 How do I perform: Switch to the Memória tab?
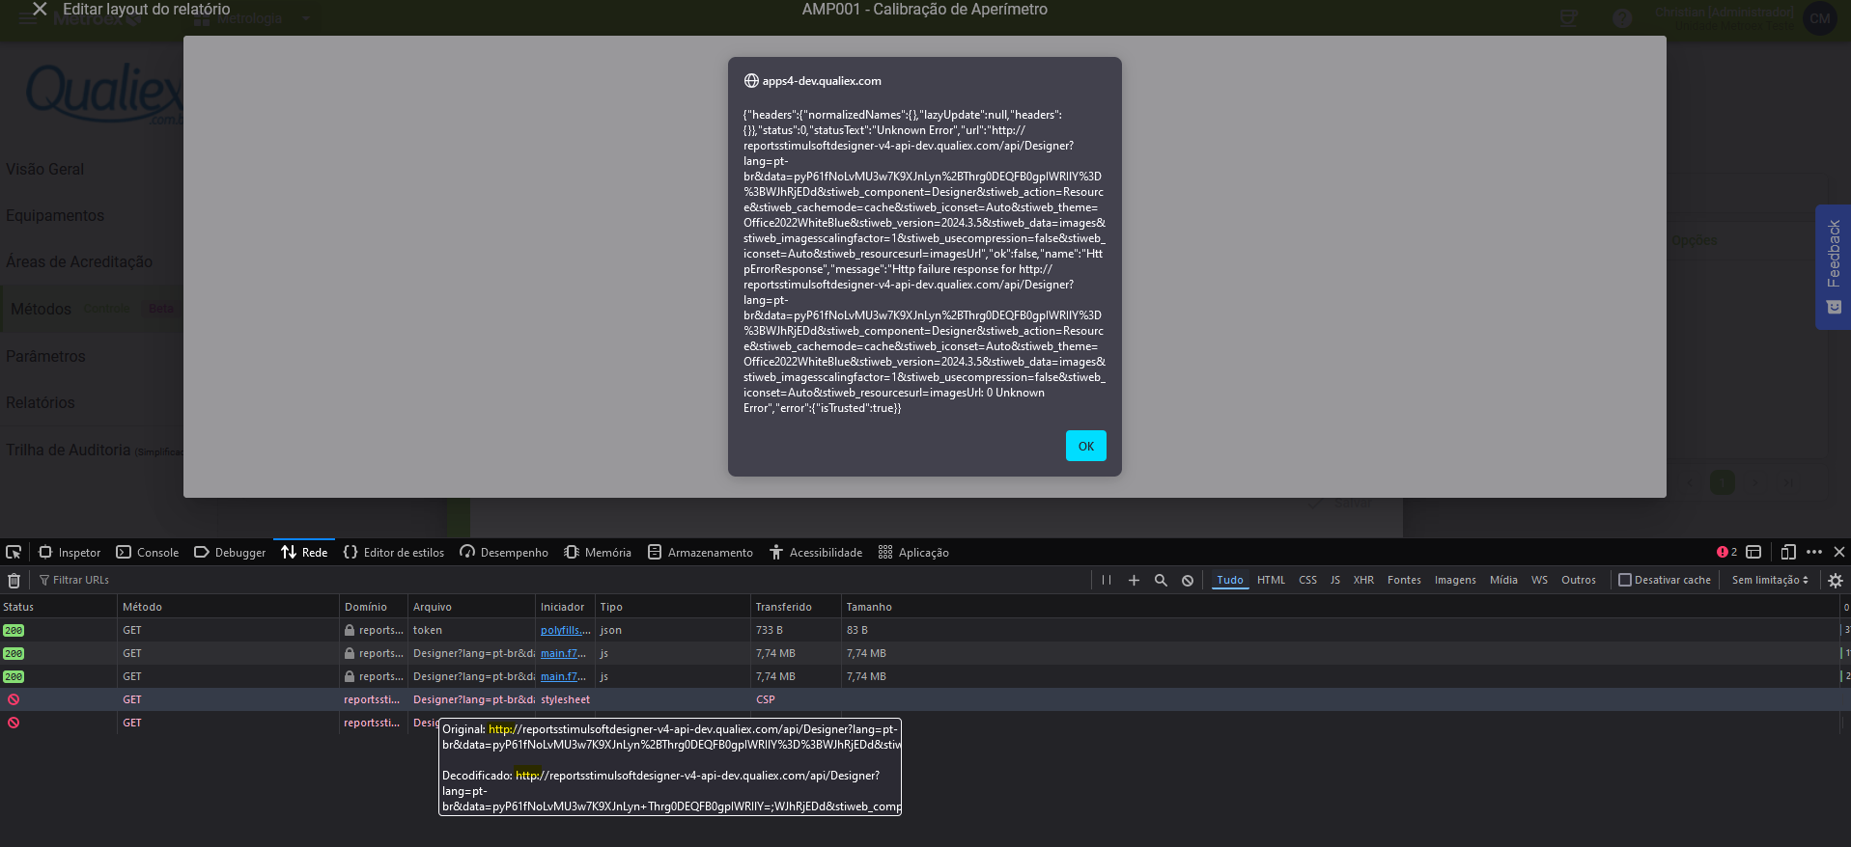pyautogui.click(x=598, y=553)
